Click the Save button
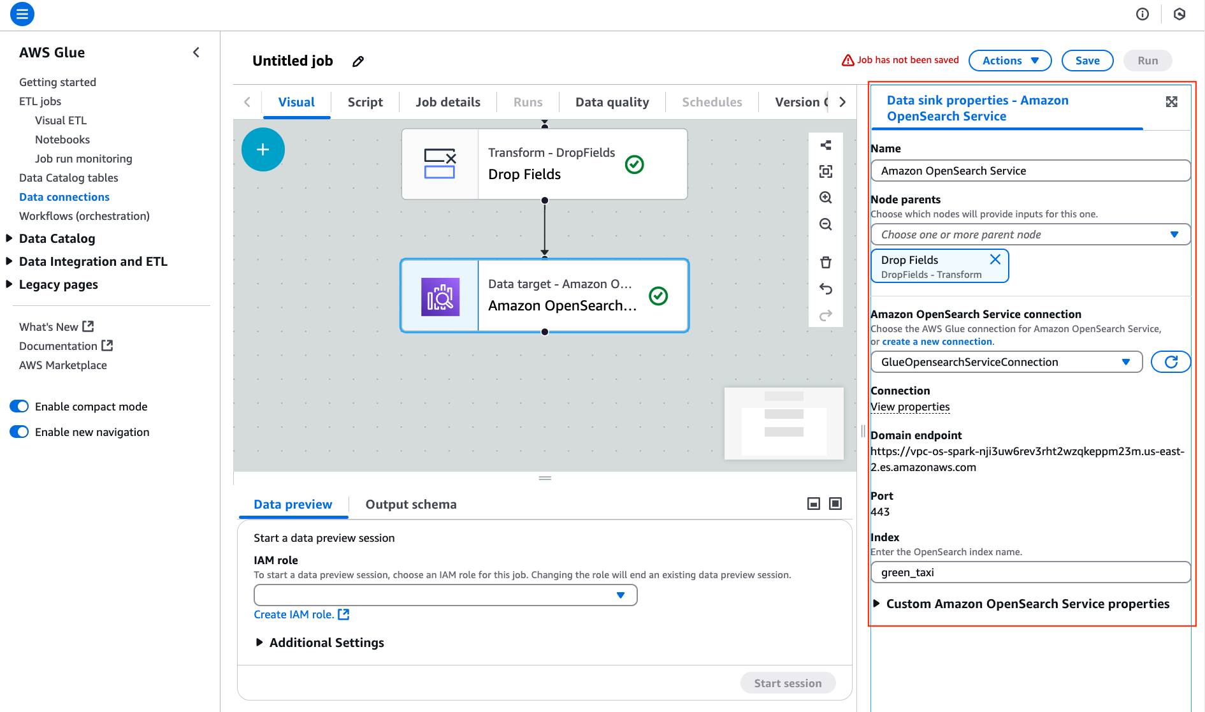 [x=1087, y=61]
